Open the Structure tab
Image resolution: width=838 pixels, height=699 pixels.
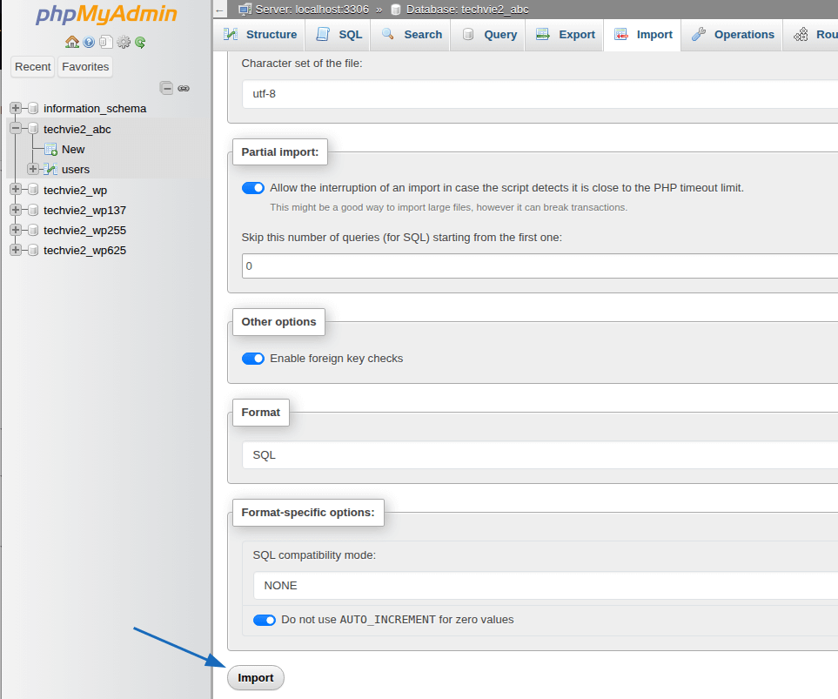[x=260, y=35]
